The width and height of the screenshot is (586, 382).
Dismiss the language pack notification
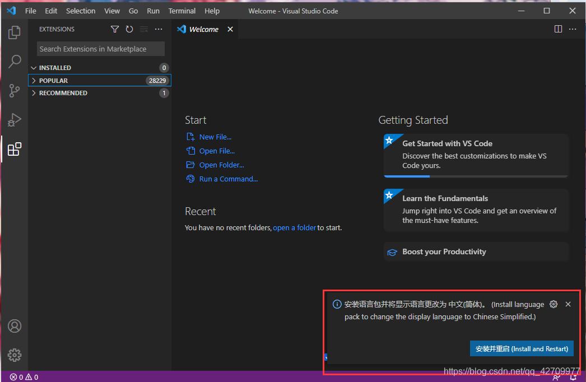pyautogui.click(x=568, y=304)
